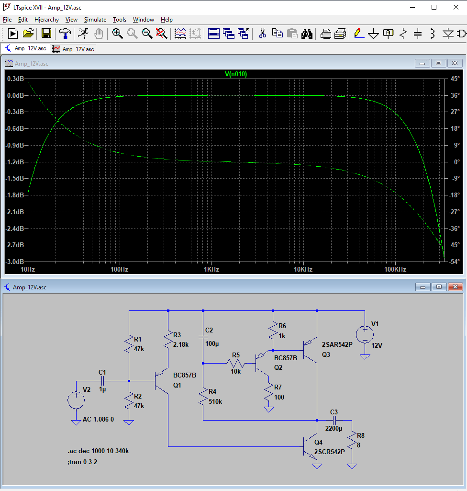Click the Q4 2SCR542P transistor label
The height and width of the screenshot is (491, 467).
(330, 452)
